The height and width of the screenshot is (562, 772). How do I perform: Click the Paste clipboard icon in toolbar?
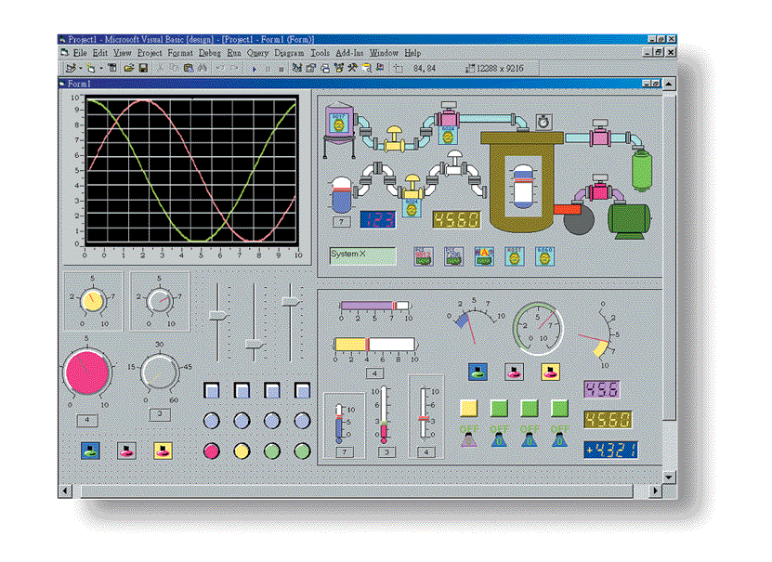click(189, 69)
